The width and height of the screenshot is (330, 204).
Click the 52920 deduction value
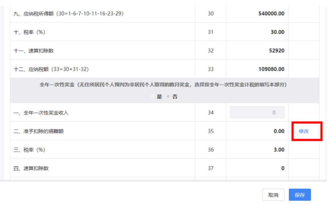pos(275,51)
